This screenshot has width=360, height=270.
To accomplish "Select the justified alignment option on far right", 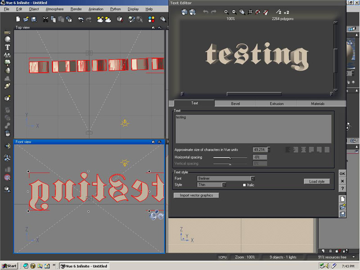I will 327,149.
